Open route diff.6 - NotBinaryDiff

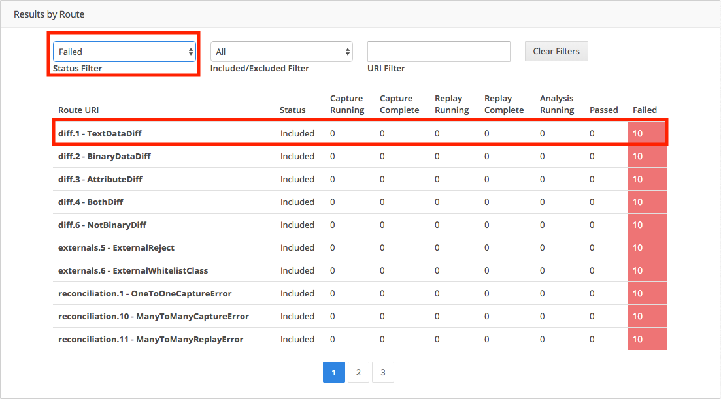coord(102,225)
